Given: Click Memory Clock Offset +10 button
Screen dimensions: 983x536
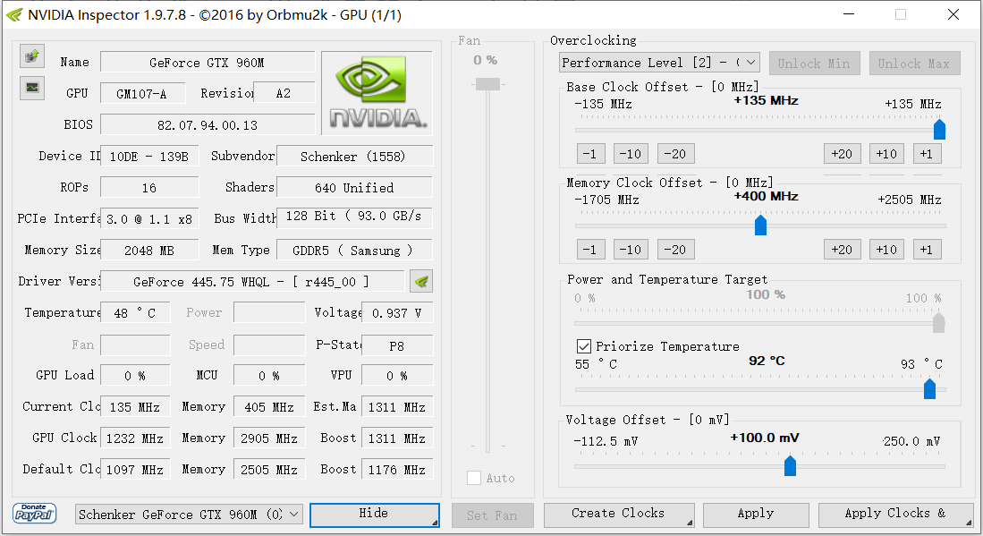Looking at the screenshot, I should click(x=886, y=250).
